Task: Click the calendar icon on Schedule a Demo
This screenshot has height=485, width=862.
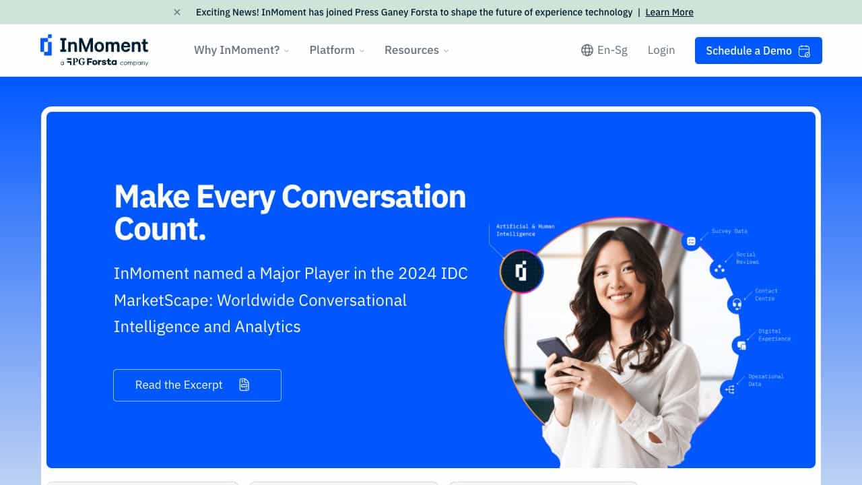Action: click(x=804, y=51)
